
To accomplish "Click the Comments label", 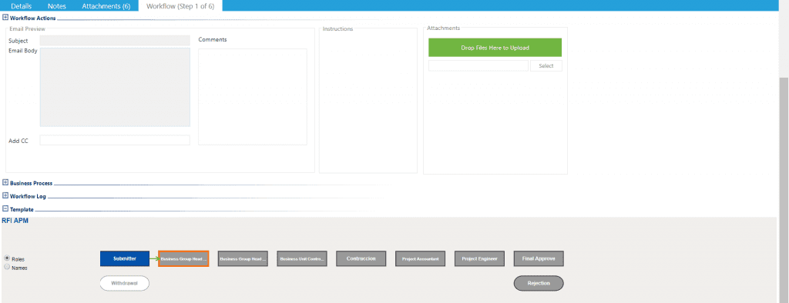I will pyautogui.click(x=213, y=39).
